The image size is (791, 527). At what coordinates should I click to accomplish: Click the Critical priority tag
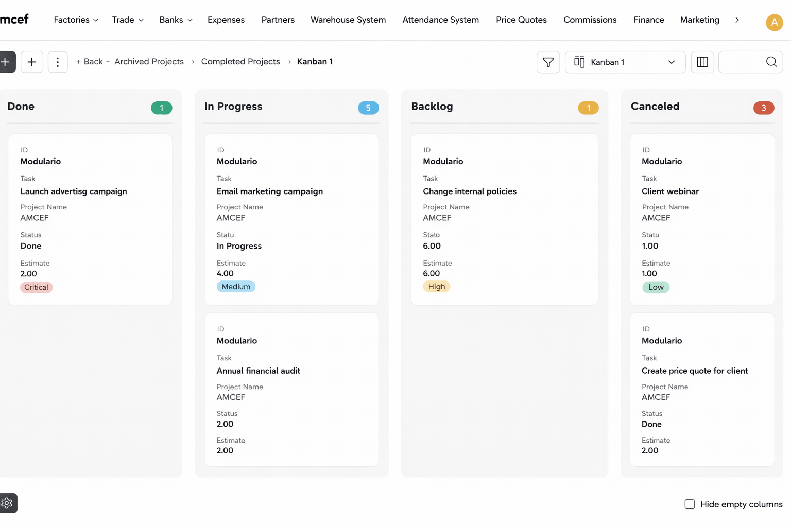click(x=36, y=287)
